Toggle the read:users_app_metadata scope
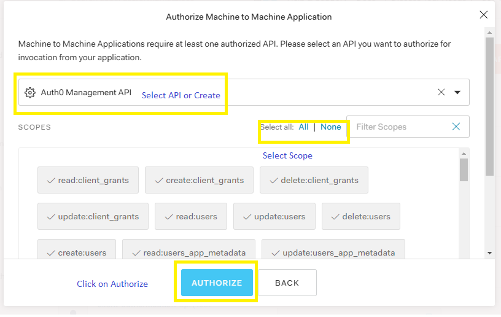 click(188, 252)
